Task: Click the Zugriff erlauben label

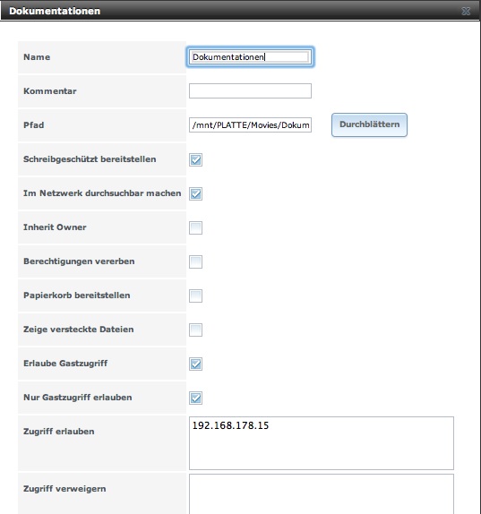Action: point(59,432)
